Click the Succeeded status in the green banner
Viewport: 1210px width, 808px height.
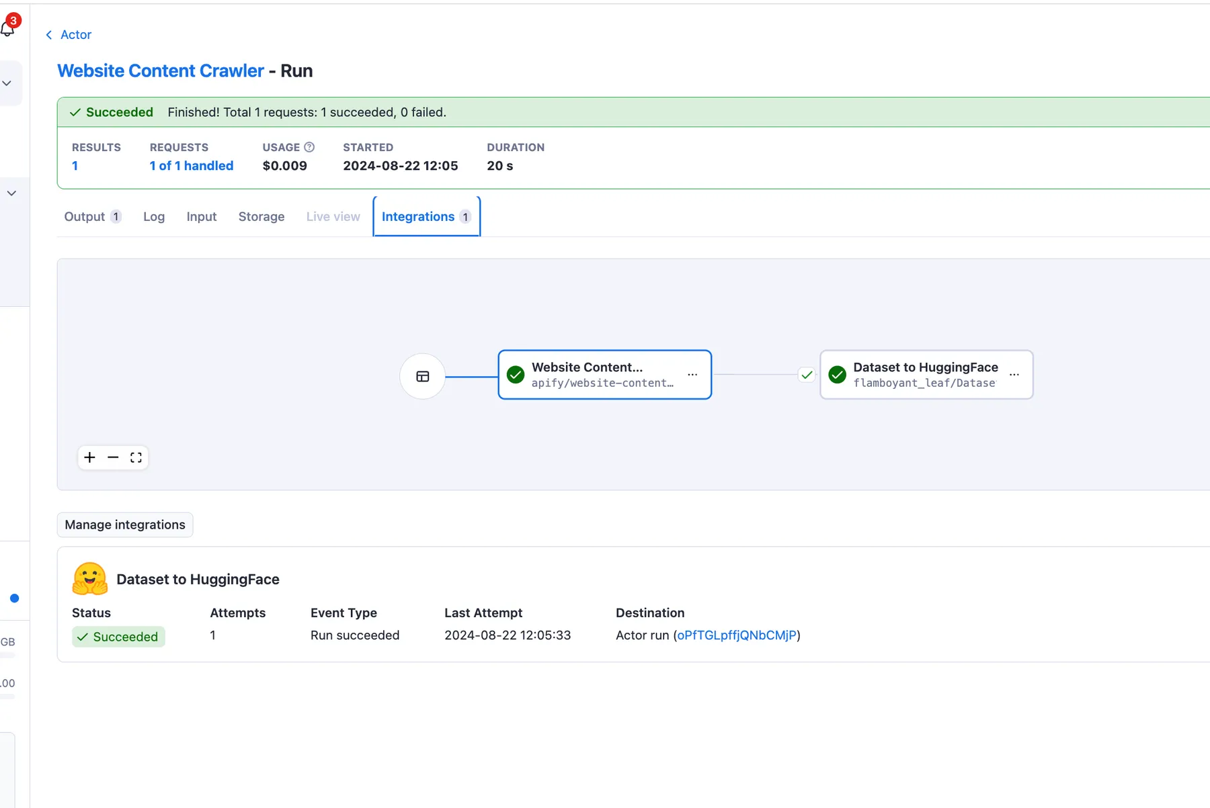tap(112, 112)
